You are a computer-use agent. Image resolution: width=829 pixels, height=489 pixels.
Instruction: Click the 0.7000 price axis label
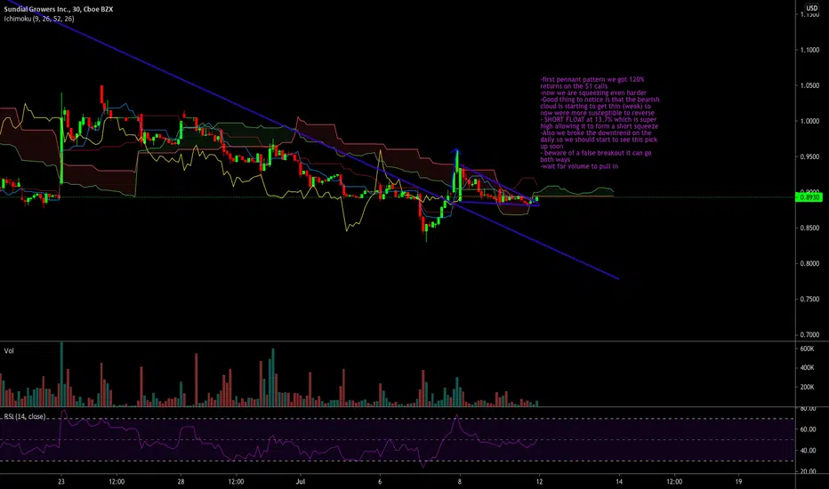tap(809, 334)
